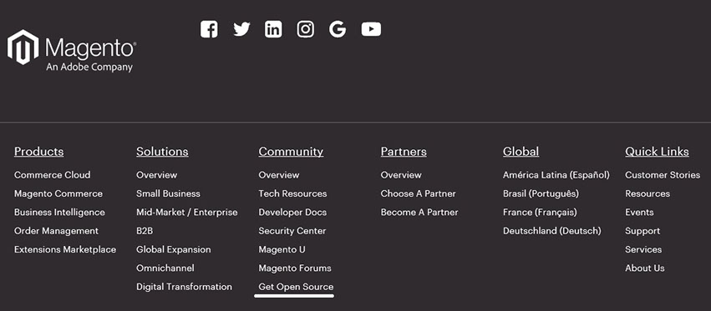
Task: Open the Products section heading
Action: click(39, 152)
